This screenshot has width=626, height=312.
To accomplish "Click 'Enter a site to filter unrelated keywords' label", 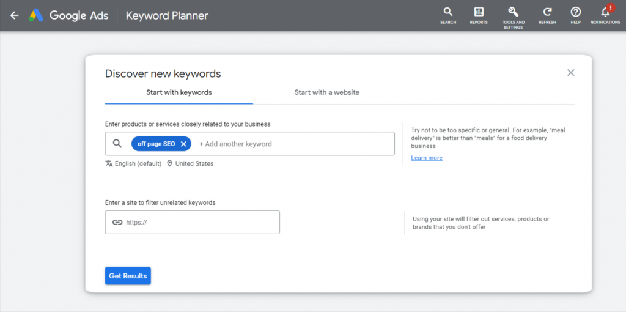I will pos(160,202).
